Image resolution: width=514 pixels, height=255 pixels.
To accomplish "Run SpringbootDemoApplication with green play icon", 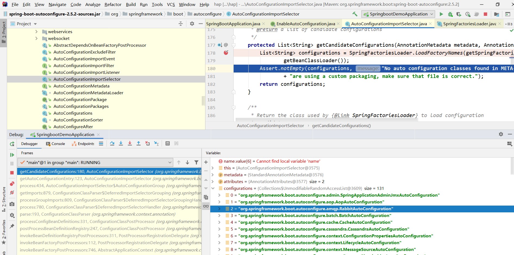I will click(x=441, y=14).
